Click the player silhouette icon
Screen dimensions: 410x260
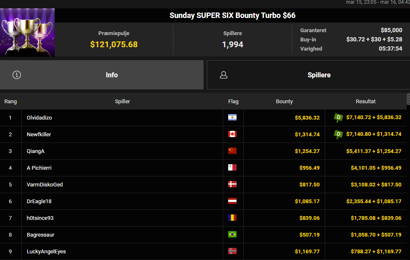[x=224, y=75]
